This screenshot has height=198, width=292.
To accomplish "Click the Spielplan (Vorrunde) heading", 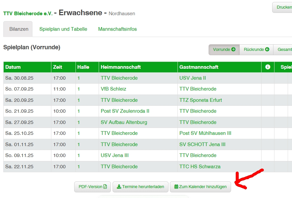I will coord(32,47).
